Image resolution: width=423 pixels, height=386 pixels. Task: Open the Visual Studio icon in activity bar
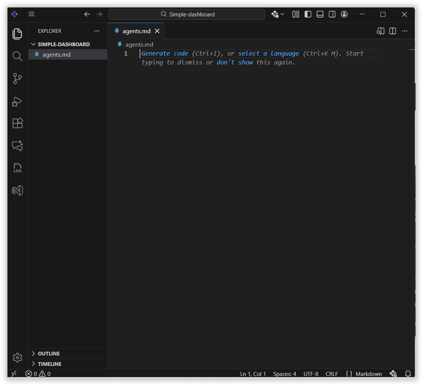click(x=18, y=190)
